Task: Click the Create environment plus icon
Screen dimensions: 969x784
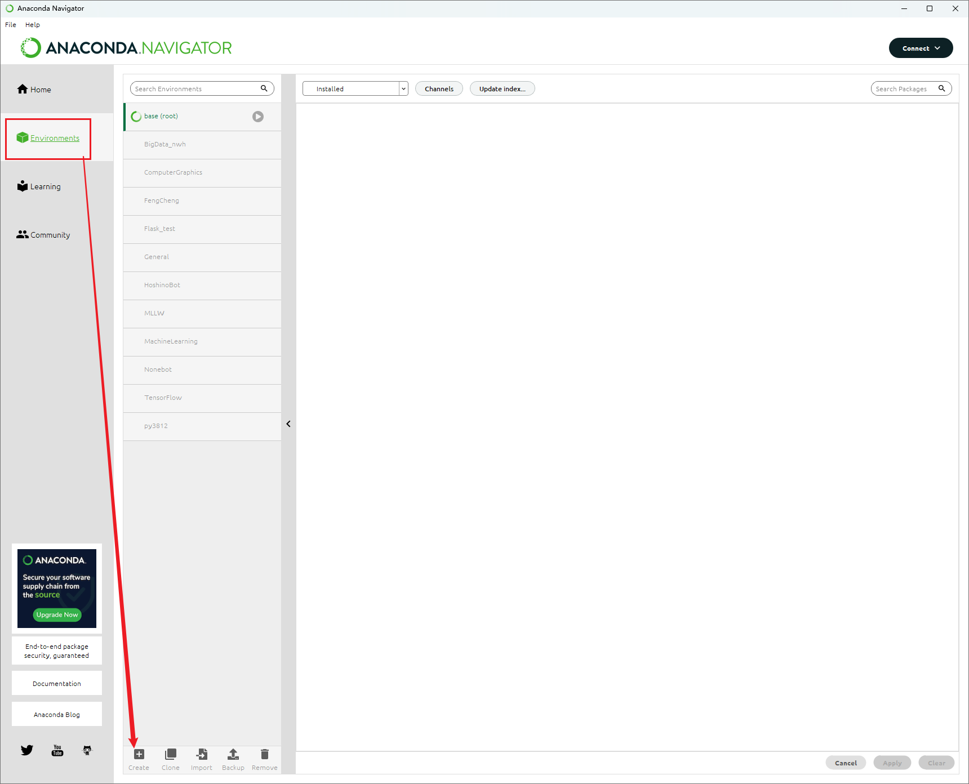Action: click(x=139, y=754)
